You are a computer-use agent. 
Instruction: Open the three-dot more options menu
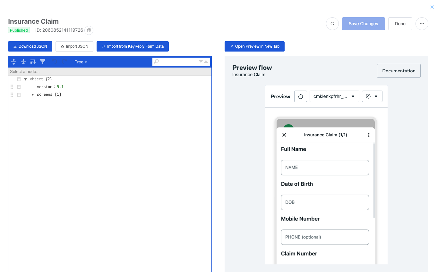click(x=422, y=24)
